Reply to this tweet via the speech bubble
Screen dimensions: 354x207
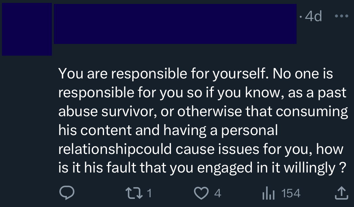(67, 193)
